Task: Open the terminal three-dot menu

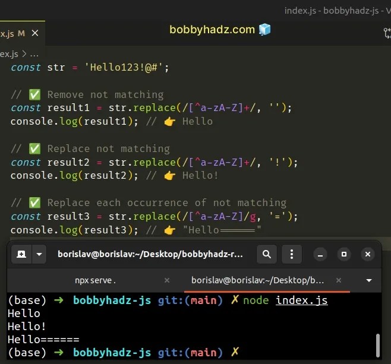Action: 292,254
